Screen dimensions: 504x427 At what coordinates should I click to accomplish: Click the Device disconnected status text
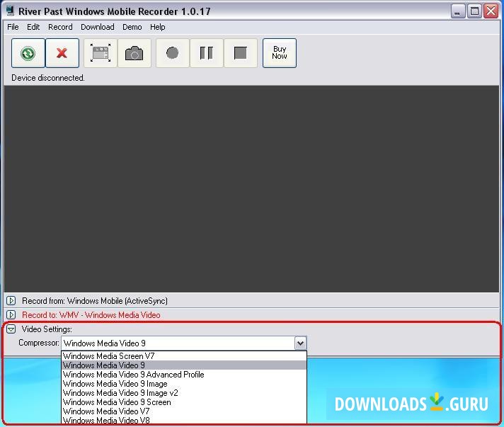click(48, 78)
